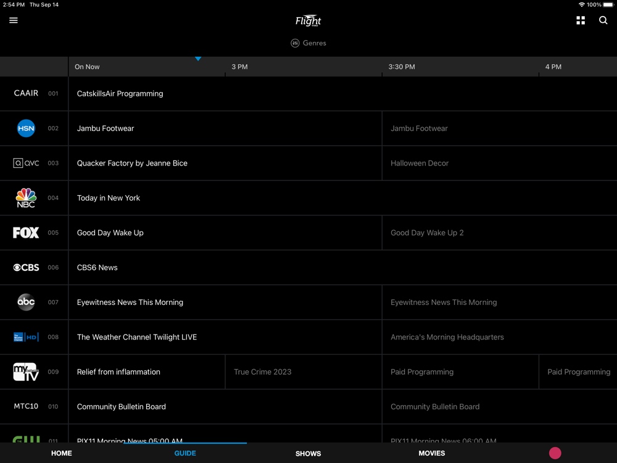The height and width of the screenshot is (463, 617).
Task: Switch to the Movies tab
Action: pos(432,453)
